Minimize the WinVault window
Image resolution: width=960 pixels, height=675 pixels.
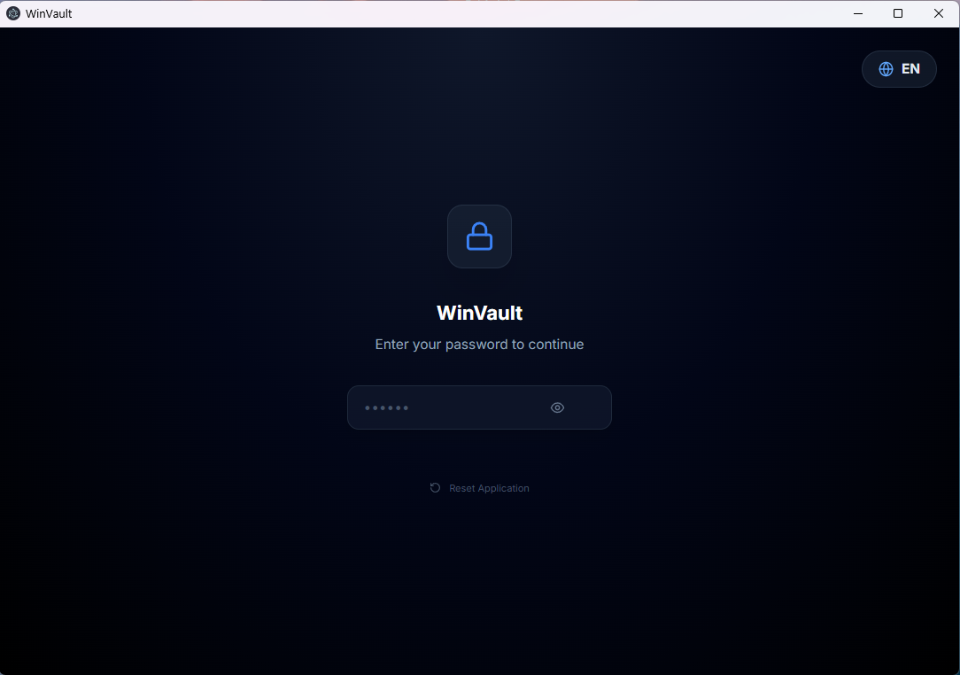click(x=858, y=13)
